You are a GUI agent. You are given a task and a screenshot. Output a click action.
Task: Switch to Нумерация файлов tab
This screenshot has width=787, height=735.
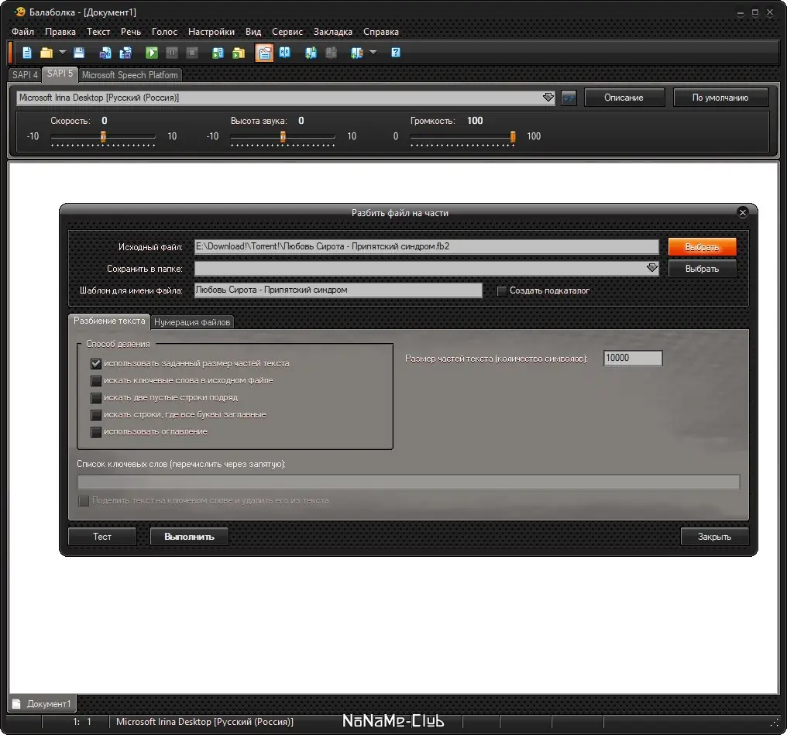(x=192, y=322)
